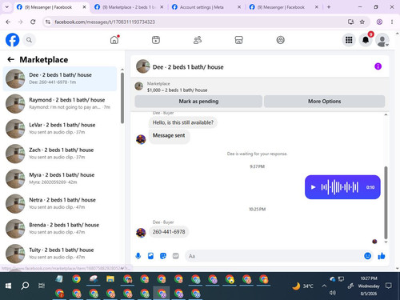
Task: Open the Groups circle icon
Action: point(280,40)
